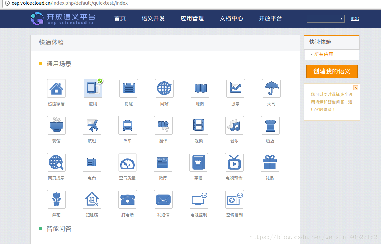Click the browser address bar URL
The width and height of the screenshot is (381, 244).
pyautogui.click(x=70, y=3)
